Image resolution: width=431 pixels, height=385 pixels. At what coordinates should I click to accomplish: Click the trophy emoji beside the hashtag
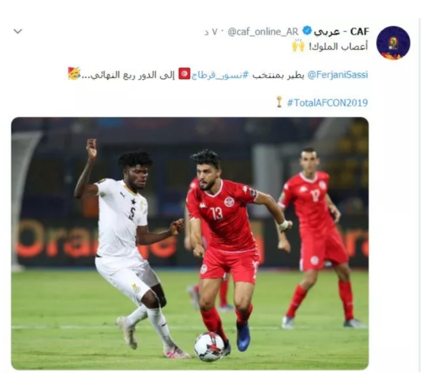279,102
